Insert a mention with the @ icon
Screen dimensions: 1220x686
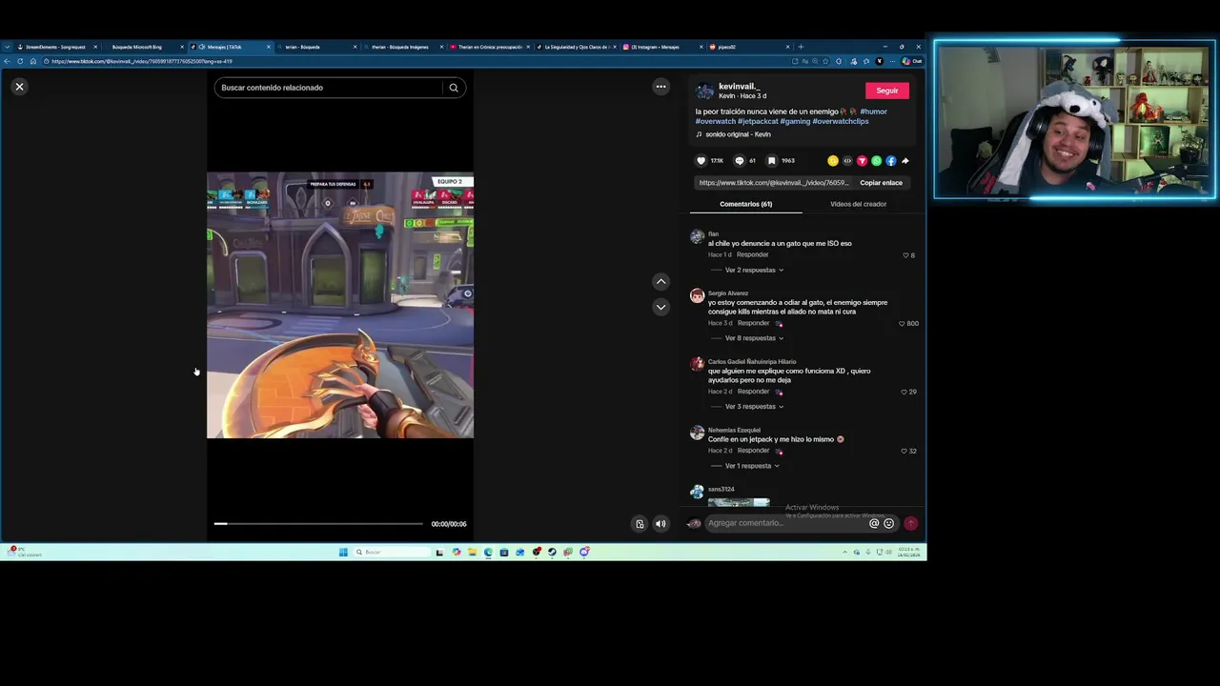(874, 523)
